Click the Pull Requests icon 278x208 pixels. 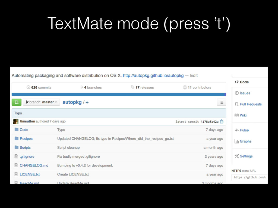pos(237,104)
